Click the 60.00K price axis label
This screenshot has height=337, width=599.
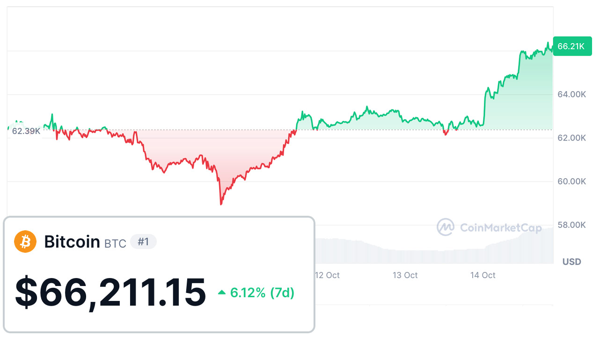tap(570, 182)
